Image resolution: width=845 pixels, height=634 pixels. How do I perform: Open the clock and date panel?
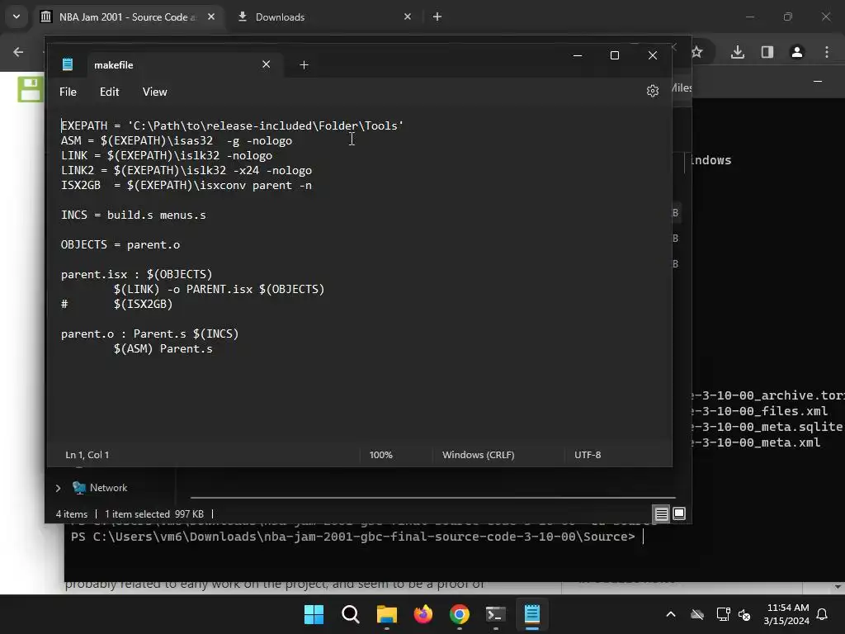tap(786, 614)
